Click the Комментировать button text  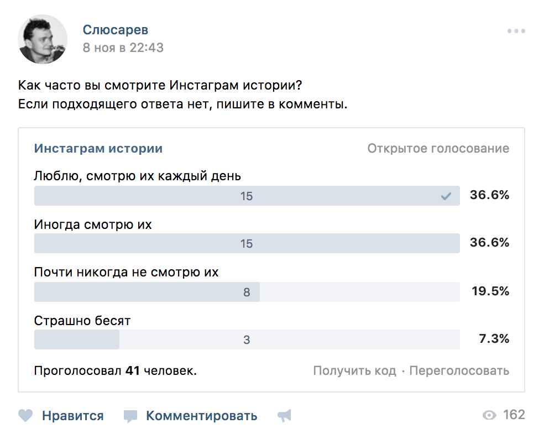coord(201,416)
